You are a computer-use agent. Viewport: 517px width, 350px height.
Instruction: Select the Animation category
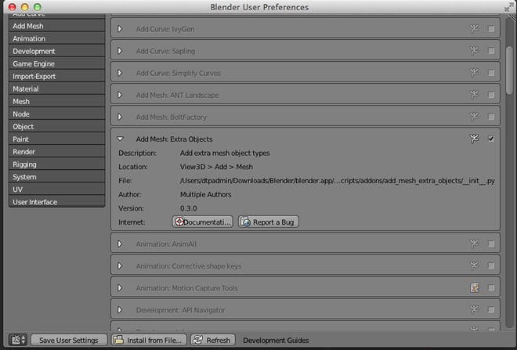tap(56, 38)
